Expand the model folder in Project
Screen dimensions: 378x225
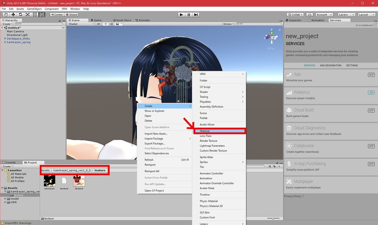(5, 199)
